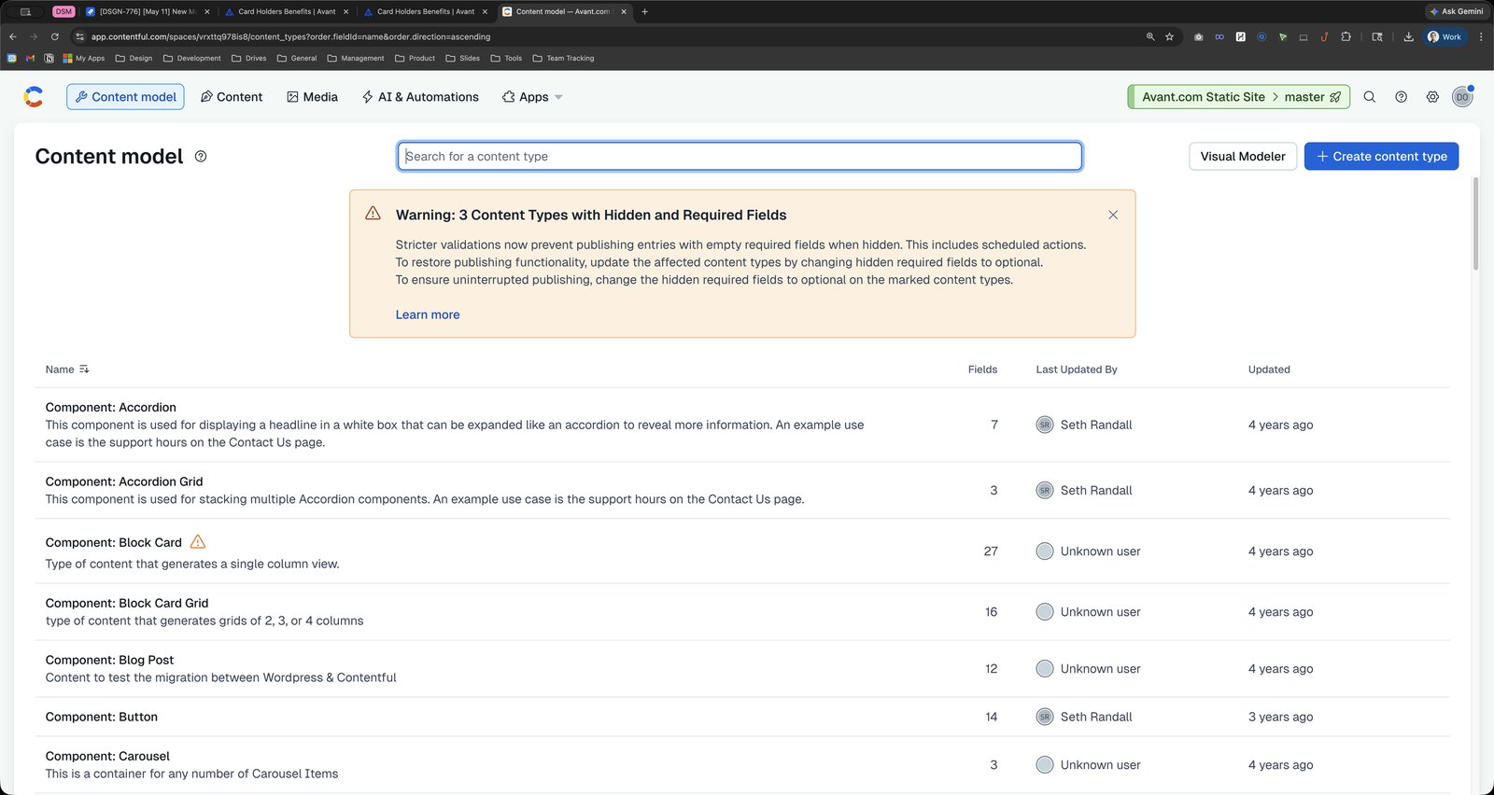Click the Visual Modeler button

[x=1243, y=157]
